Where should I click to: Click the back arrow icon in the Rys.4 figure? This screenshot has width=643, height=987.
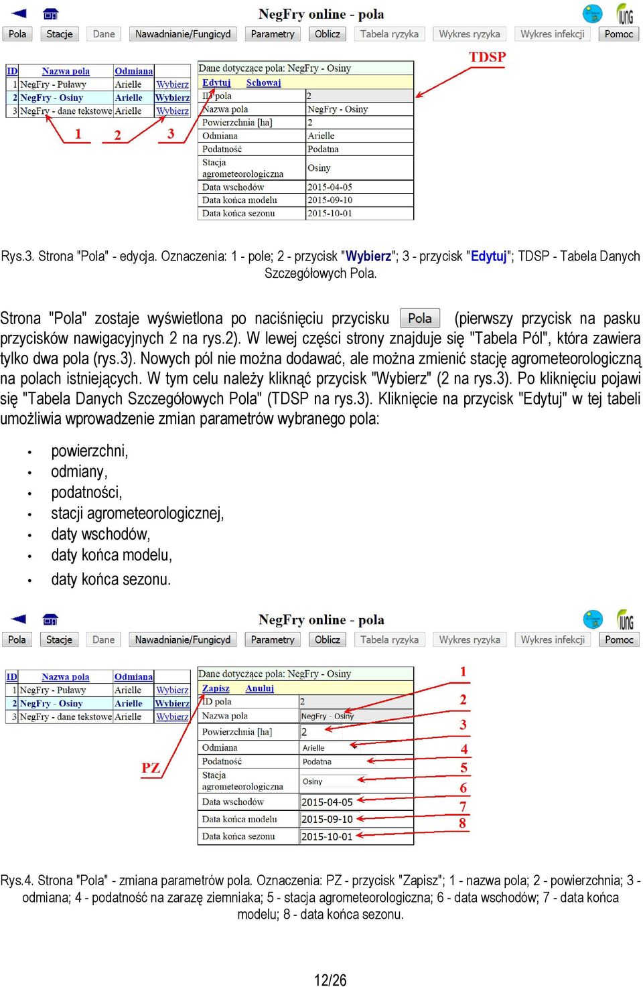tap(19, 619)
